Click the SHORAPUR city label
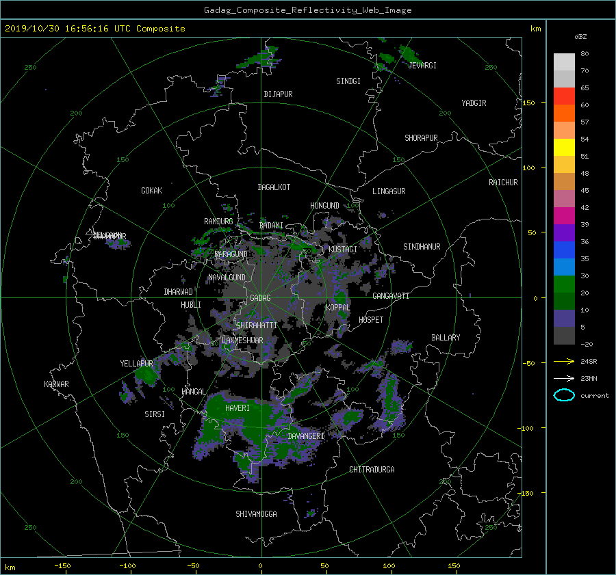 click(x=421, y=138)
